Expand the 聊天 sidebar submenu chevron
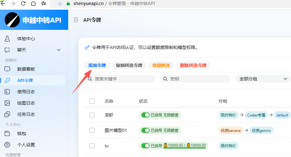The width and height of the screenshot is (291, 157). [x=58, y=50]
